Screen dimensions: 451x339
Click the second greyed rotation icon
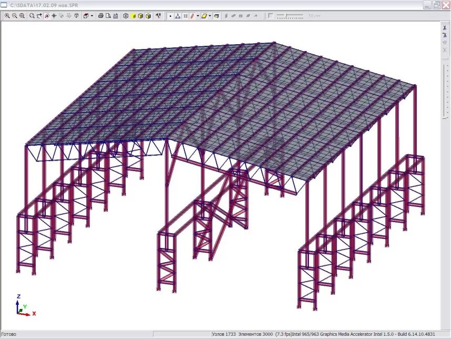pyautogui.click(x=69, y=16)
